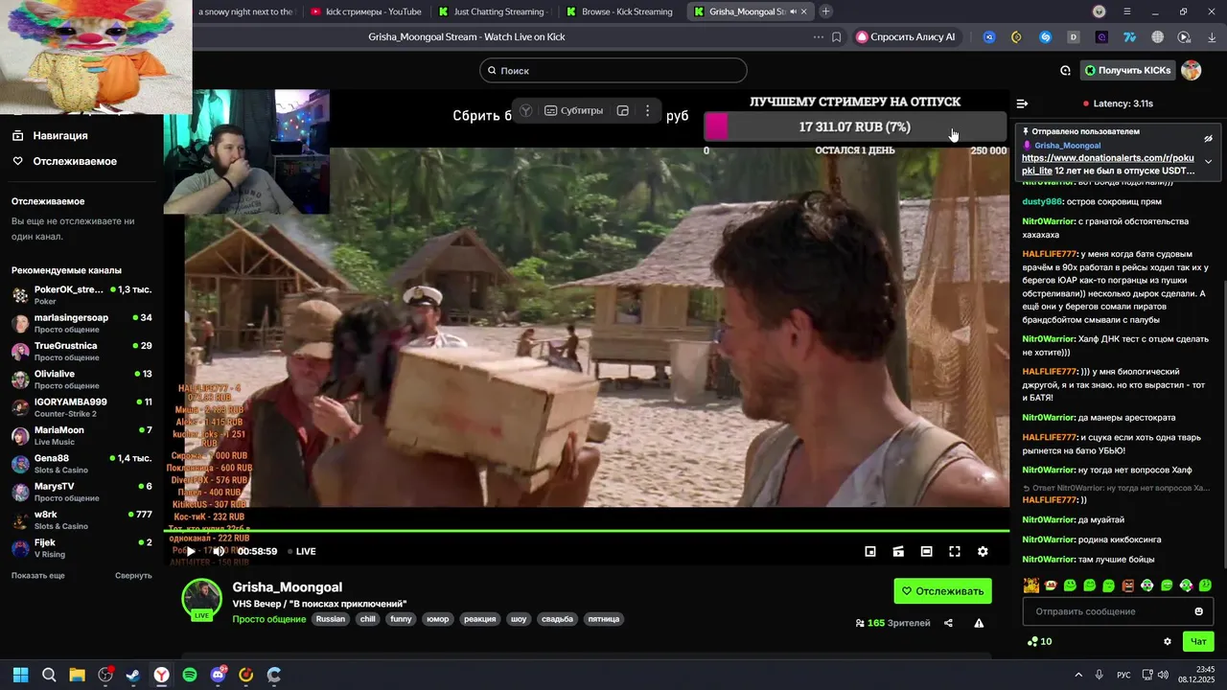Open Spotify from the taskbar

[x=190, y=675]
